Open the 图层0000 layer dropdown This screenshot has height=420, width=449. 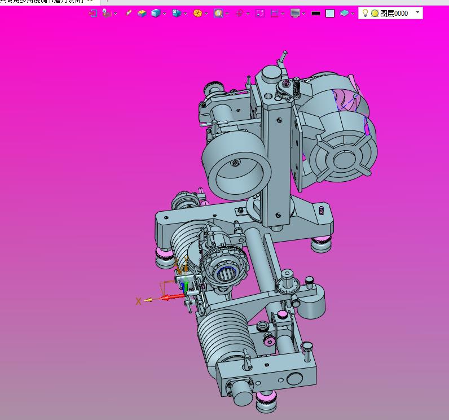[417, 12]
